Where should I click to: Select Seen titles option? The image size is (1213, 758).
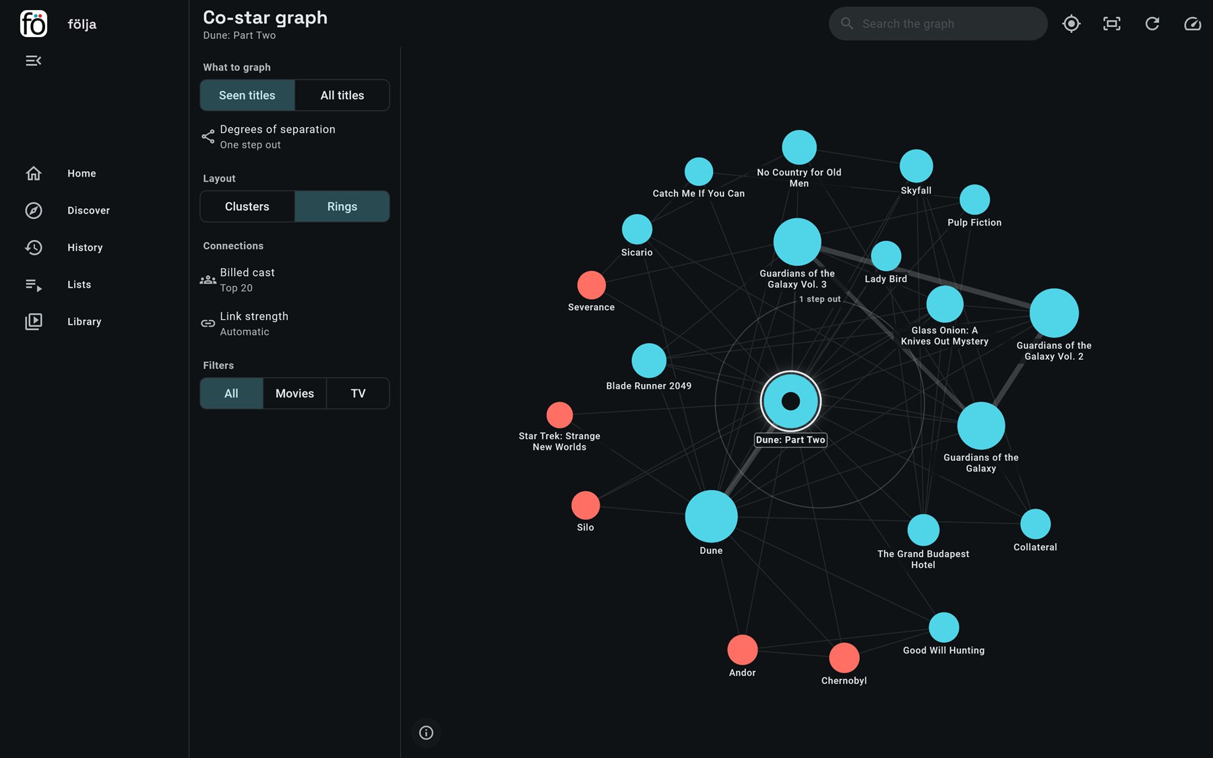point(247,95)
